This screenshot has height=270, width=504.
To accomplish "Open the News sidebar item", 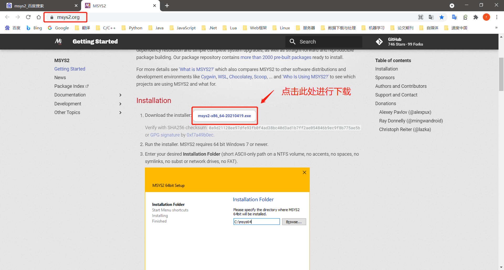I will point(60,78).
